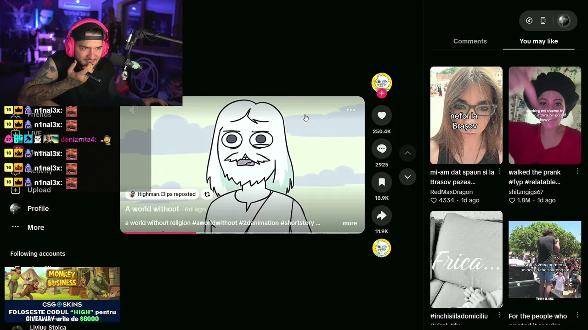Click the repost icon beside Highman.Clips reposted
588x330 pixels.
click(207, 194)
